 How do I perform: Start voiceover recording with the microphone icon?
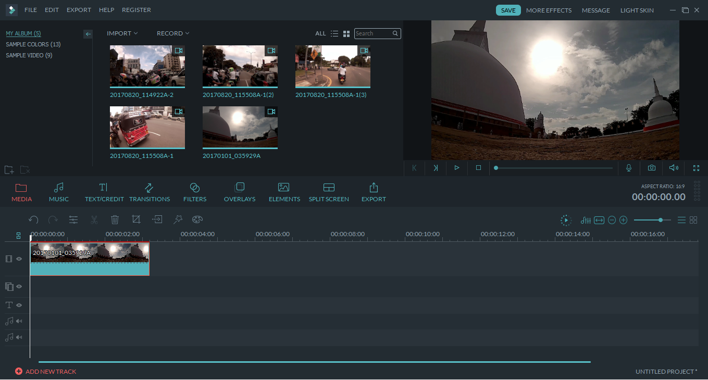click(x=628, y=168)
